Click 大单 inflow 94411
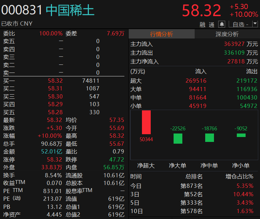This screenshot has height=219, width=260. (x=198, y=89)
